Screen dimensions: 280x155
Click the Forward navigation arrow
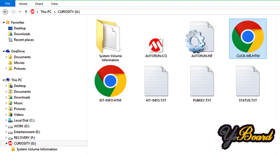point(13,12)
